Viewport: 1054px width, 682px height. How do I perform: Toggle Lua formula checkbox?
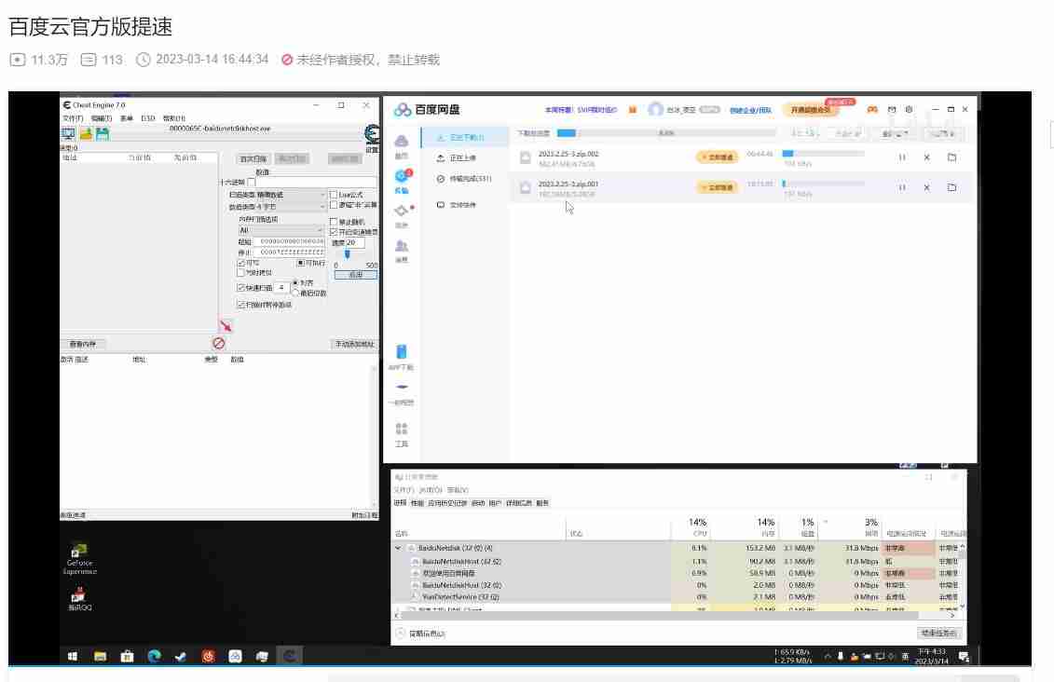(334, 195)
